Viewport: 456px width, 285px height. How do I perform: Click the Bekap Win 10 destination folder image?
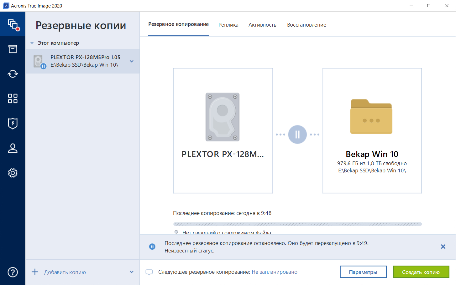point(371,116)
